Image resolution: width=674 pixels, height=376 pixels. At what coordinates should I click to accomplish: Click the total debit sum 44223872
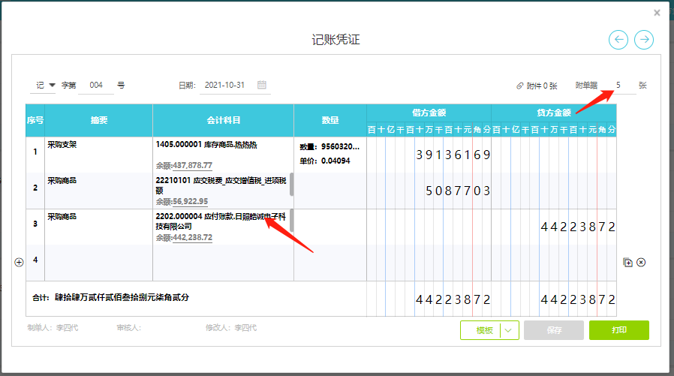453,299
